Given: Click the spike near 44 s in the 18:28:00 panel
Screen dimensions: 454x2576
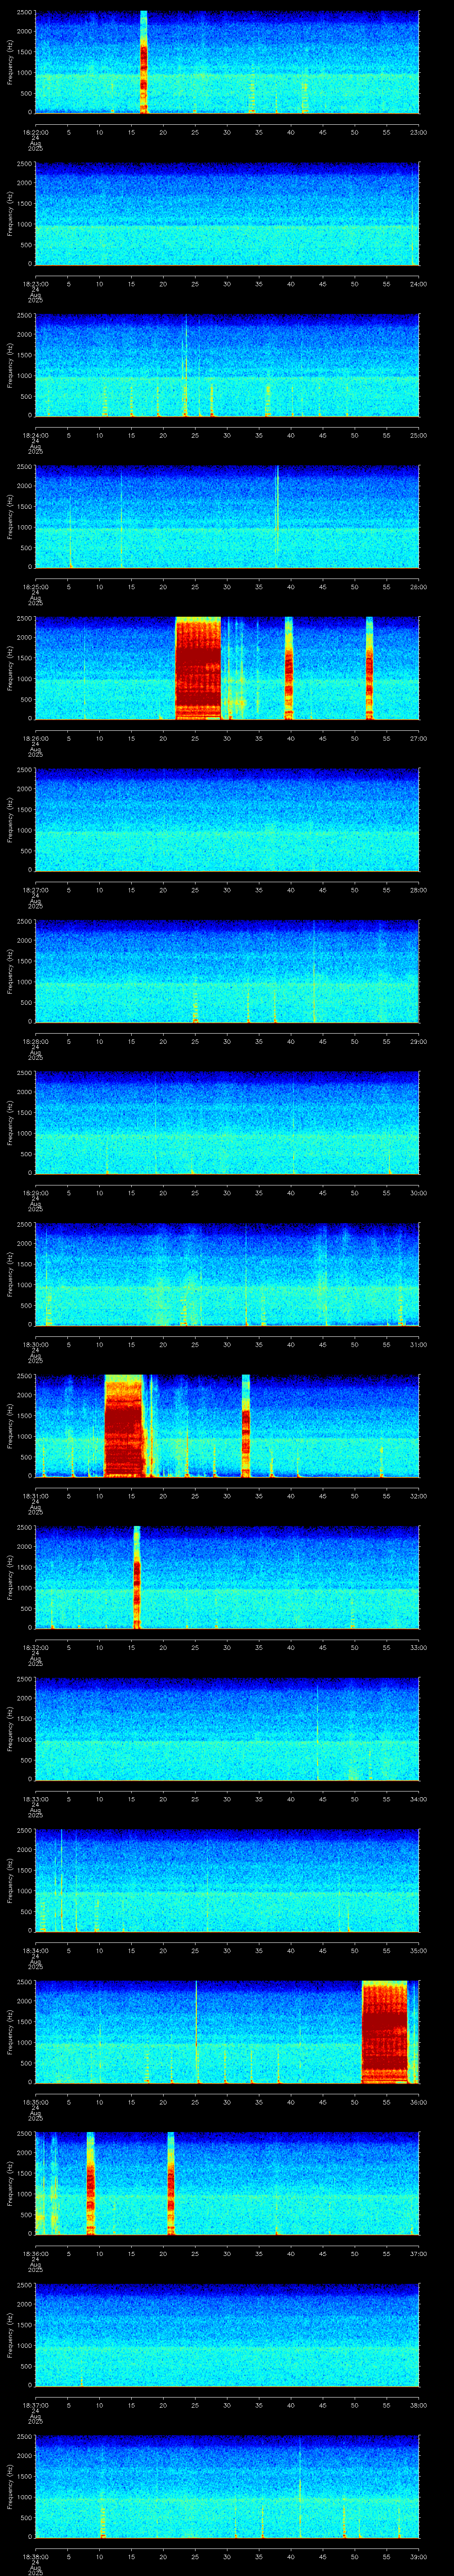Looking at the screenshot, I should pyautogui.click(x=314, y=971).
